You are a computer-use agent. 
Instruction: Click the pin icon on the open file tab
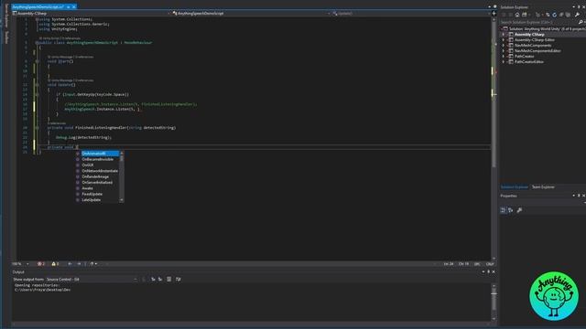(x=69, y=6)
